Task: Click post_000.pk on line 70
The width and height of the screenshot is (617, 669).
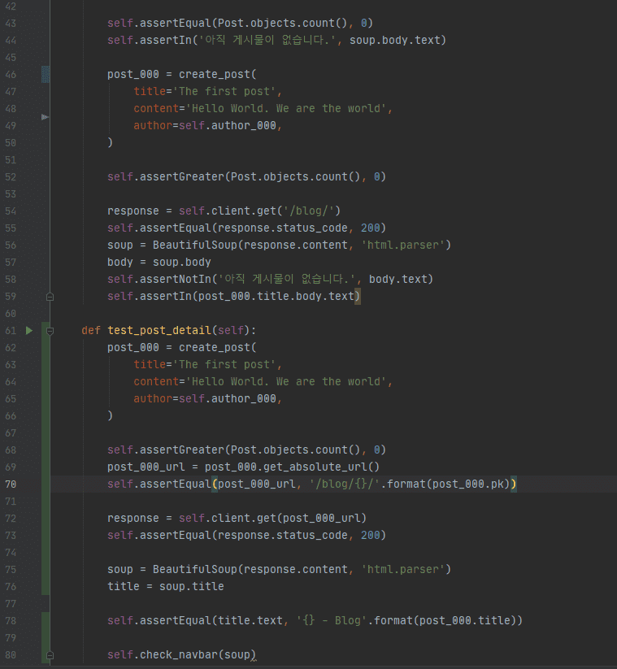Action: tap(468, 484)
